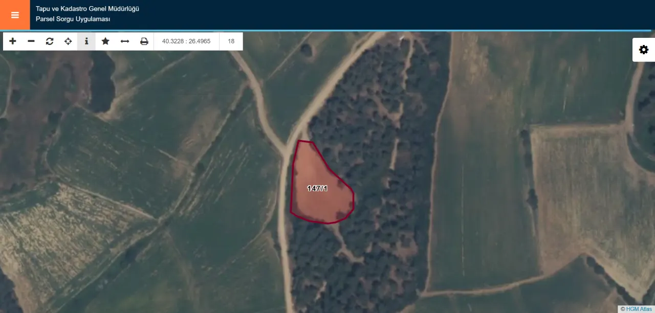Zoom out with the minus icon
655x313 pixels.
pos(31,41)
